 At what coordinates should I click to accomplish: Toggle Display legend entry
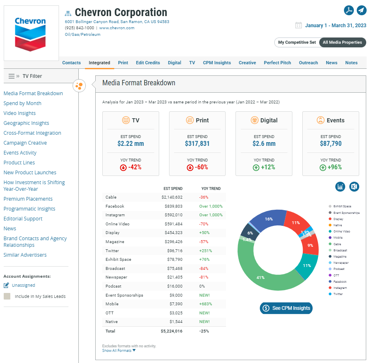click(x=336, y=219)
